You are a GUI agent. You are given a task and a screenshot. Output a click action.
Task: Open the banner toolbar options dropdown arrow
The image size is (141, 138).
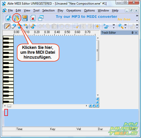click(x=137, y=21)
